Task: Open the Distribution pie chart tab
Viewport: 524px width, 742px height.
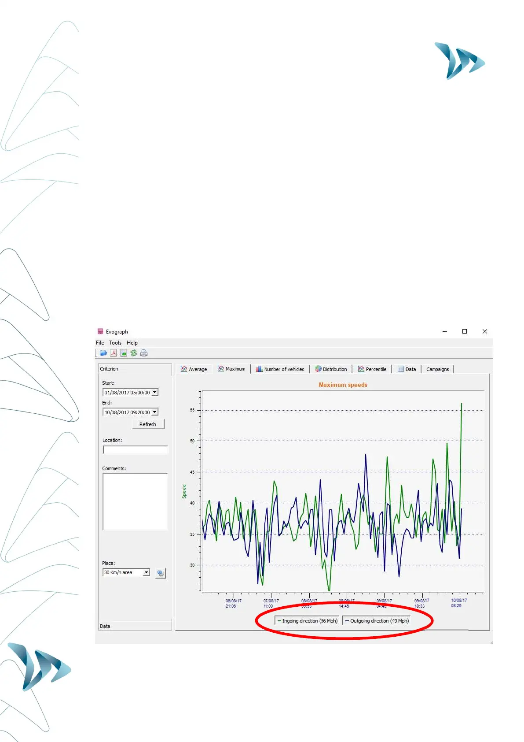Action: (331, 369)
